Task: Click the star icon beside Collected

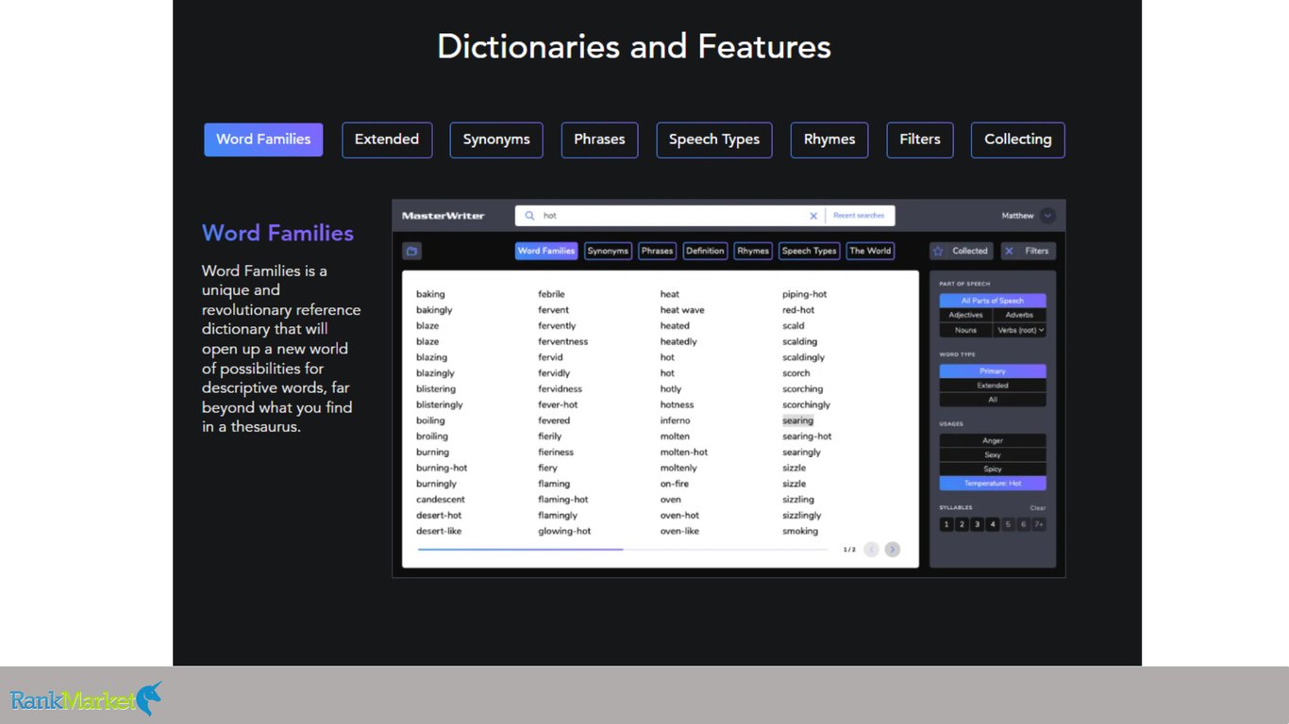Action: (938, 251)
